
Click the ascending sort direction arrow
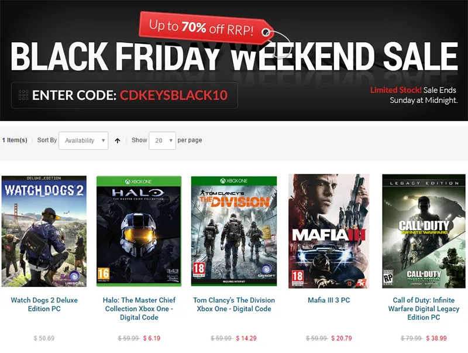coord(118,140)
